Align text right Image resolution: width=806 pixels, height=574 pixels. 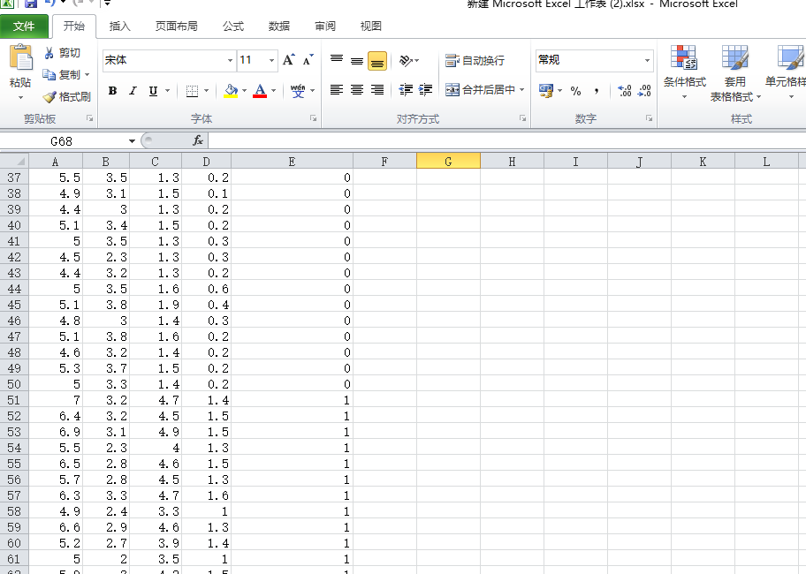click(377, 90)
